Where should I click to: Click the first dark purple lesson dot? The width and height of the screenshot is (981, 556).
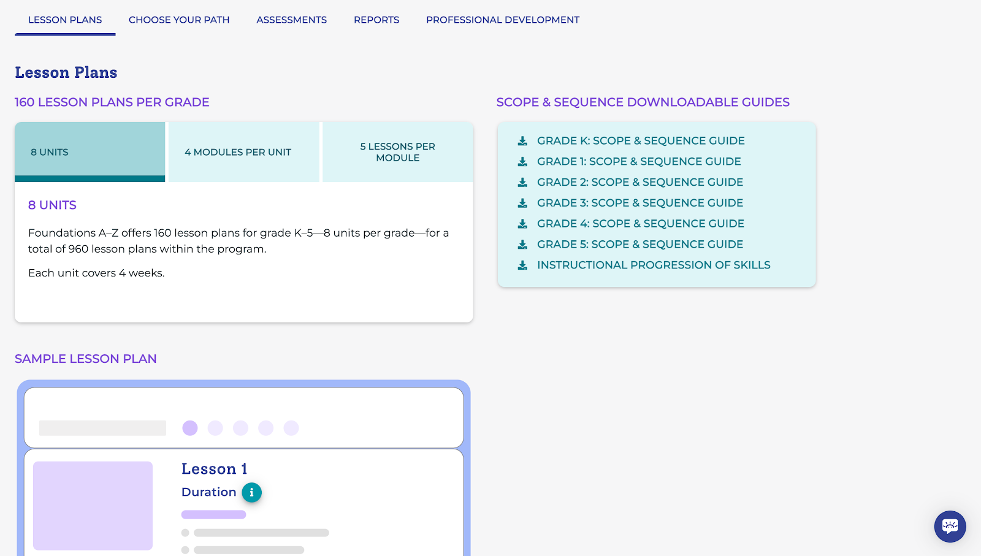190,428
